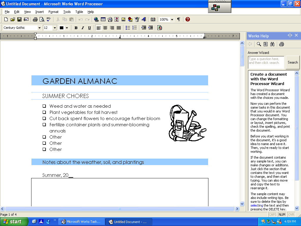Click the Save floppy disk icon
This screenshot has height=226, width=301.
point(19,19)
